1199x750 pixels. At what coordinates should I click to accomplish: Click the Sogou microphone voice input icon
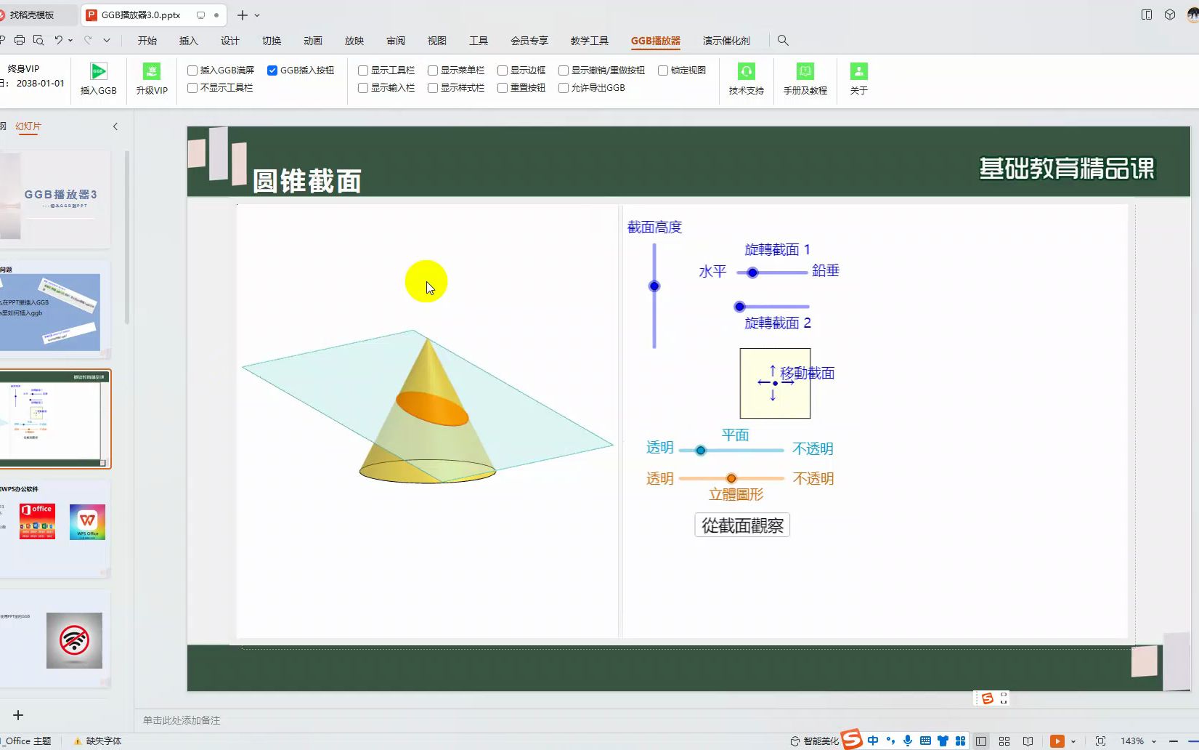coord(908,741)
